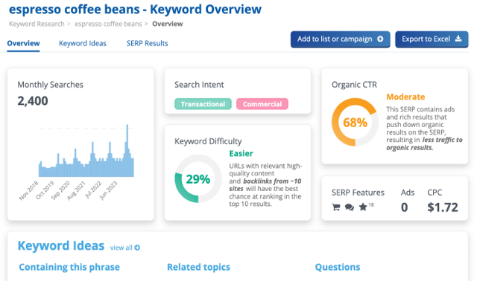Click the Sep 2020 chart axis label
Viewport: 477px width, 281px height.
(x=60, y=190)
